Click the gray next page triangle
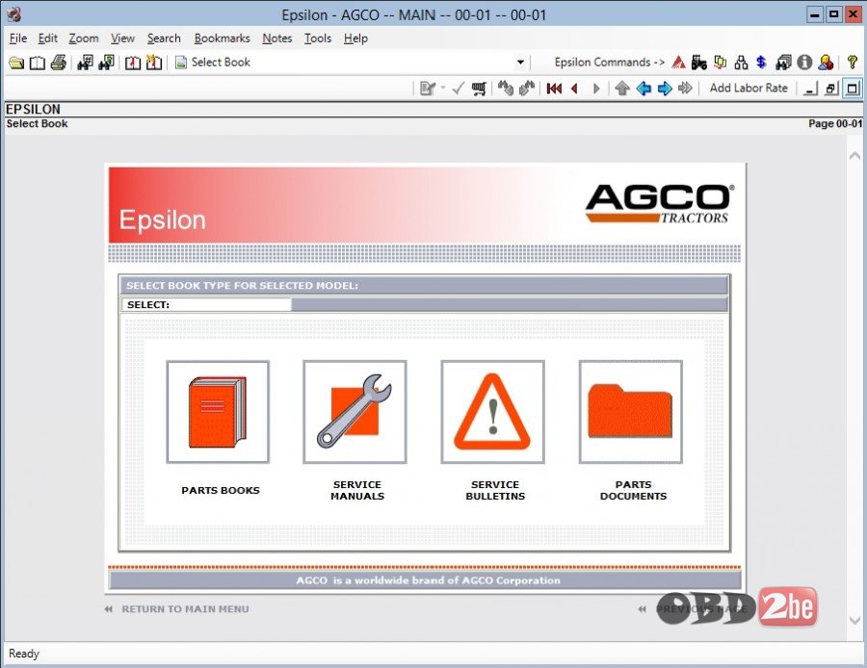The image size is (867, 668). pos(596,89)
